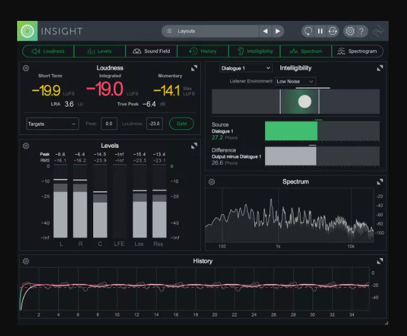The image size is (407, 336).
Task: Click the Short Term -19.9 readout
Action: pos(46,91)
